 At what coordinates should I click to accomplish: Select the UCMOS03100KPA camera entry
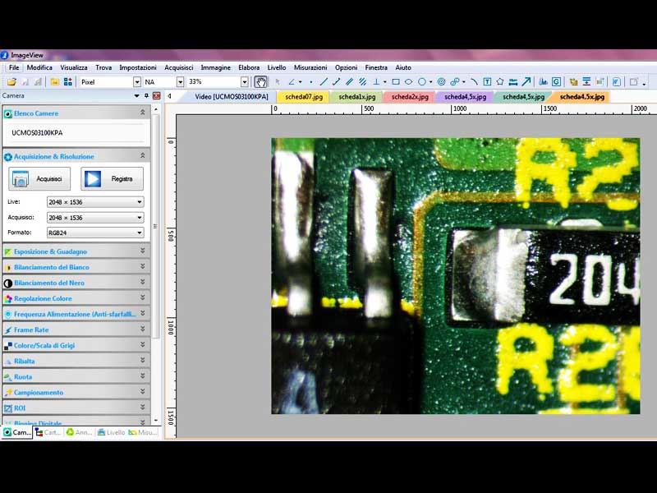[37, 133]
